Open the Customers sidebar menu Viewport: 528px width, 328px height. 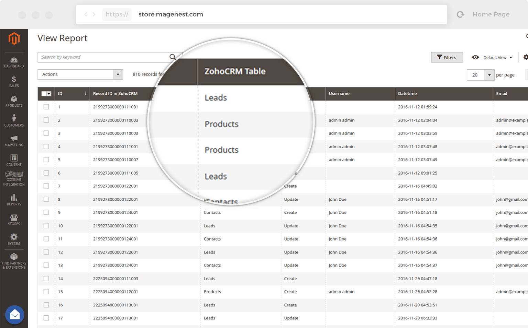click(x=14, y=121)
